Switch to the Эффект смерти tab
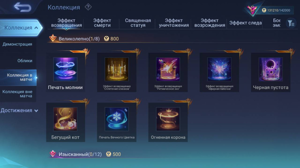 click(102, 23)
